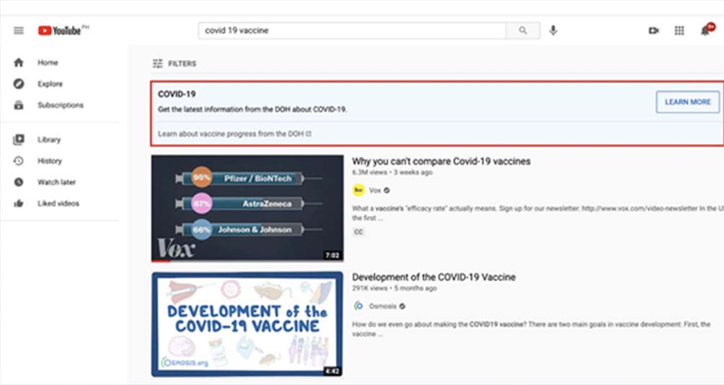Open Library in the sidebar

click(49, 140)
